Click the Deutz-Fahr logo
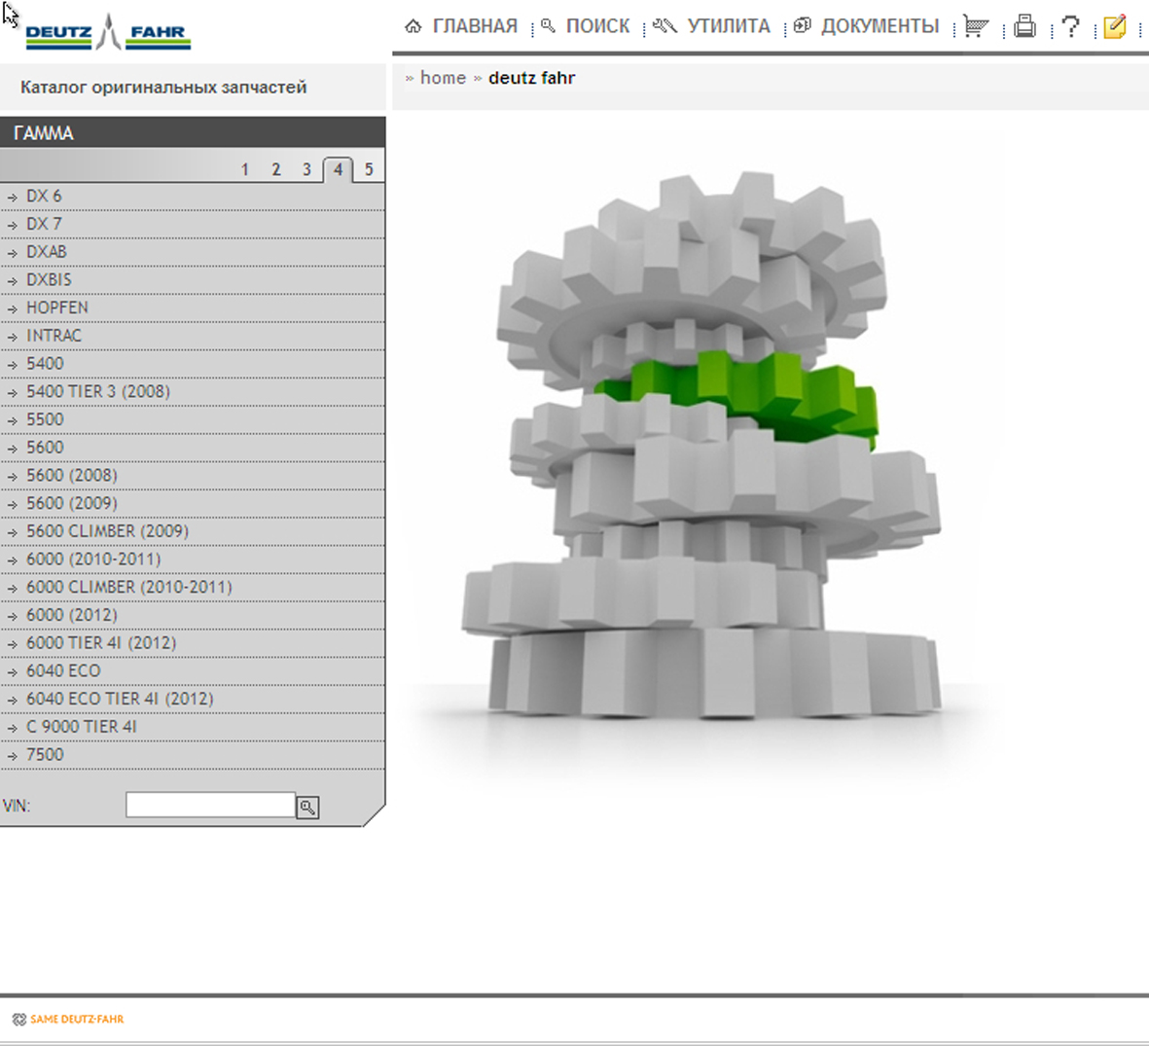1149x1046 pixels. (x=107, y=33)
